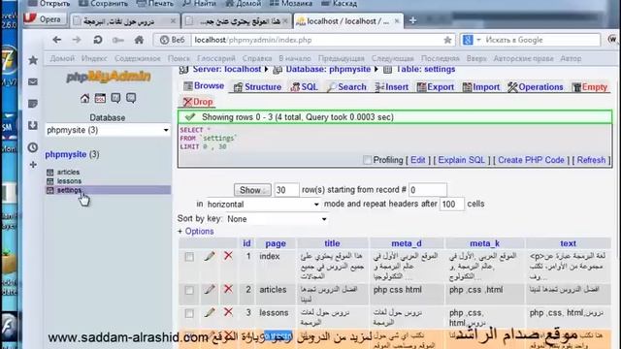Image resolution: width=621 pixels, height=349 pixels.
Task: Open the Sort by key dropdown
Action: (x=277, y=219)
